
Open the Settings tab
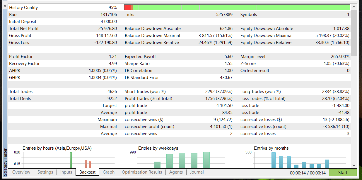click(45, 172)
